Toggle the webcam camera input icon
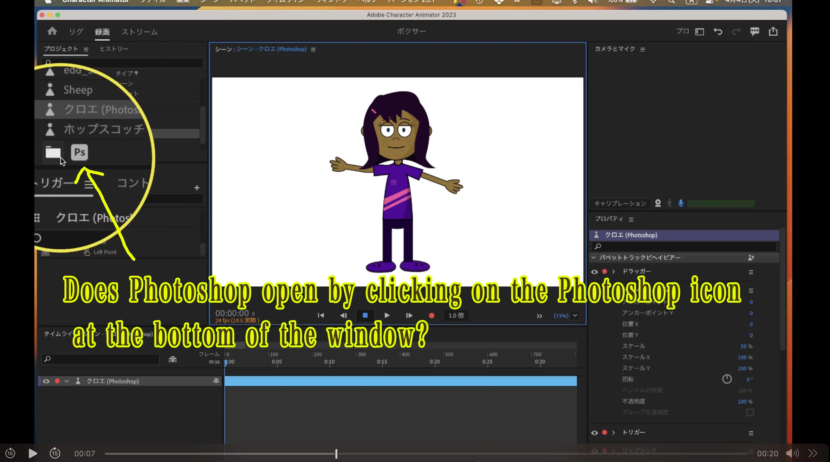The image size is (830, 462). [x=658, y=203]
